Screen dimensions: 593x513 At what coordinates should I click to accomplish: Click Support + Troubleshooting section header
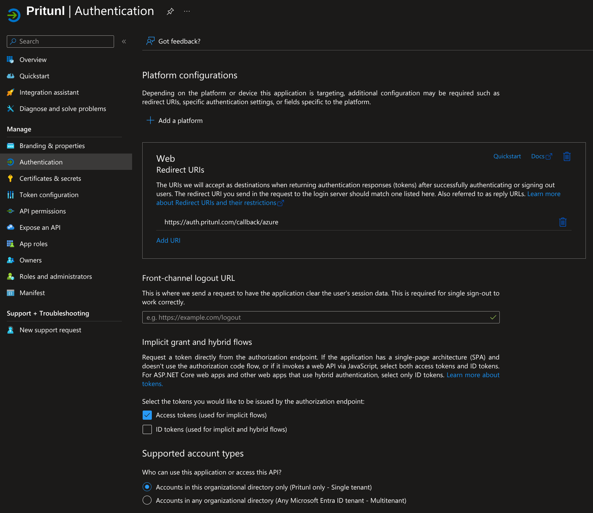pos(48,313)
